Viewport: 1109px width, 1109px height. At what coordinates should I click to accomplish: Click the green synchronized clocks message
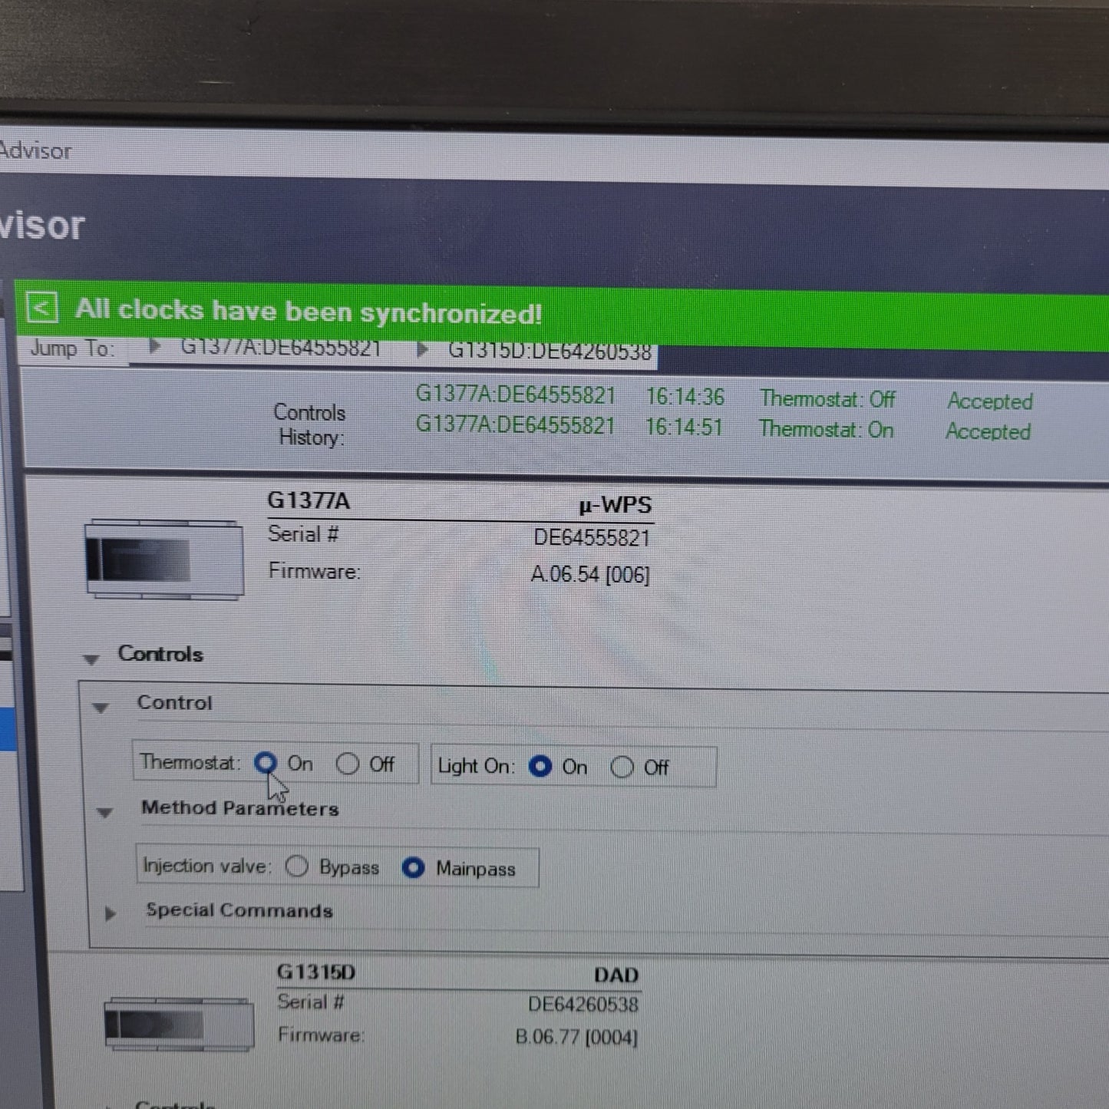309,311
